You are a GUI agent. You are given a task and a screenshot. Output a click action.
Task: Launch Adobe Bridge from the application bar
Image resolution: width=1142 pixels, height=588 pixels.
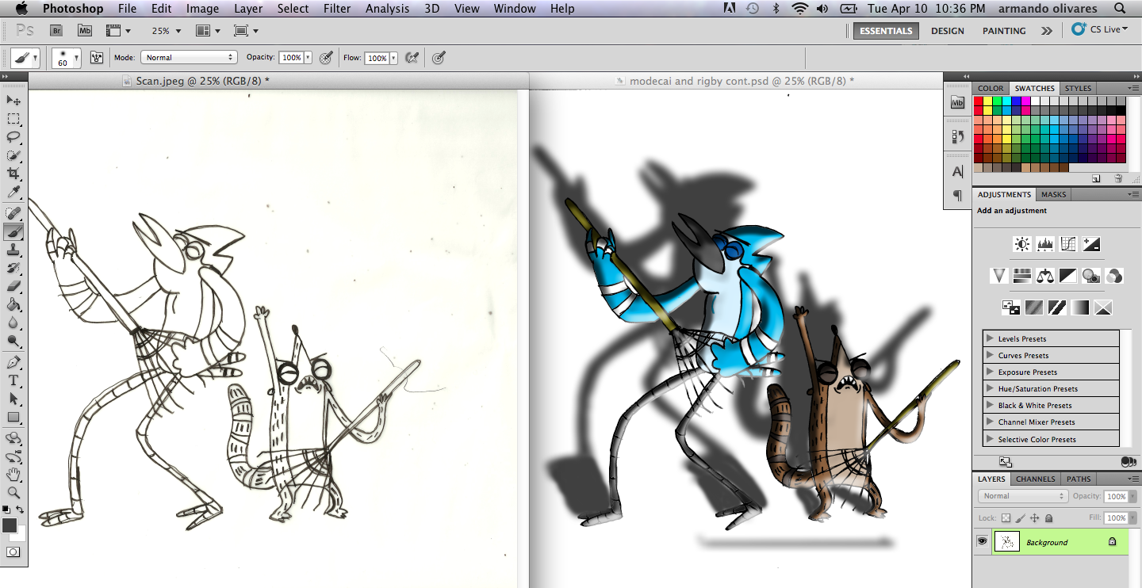point(56,30)
